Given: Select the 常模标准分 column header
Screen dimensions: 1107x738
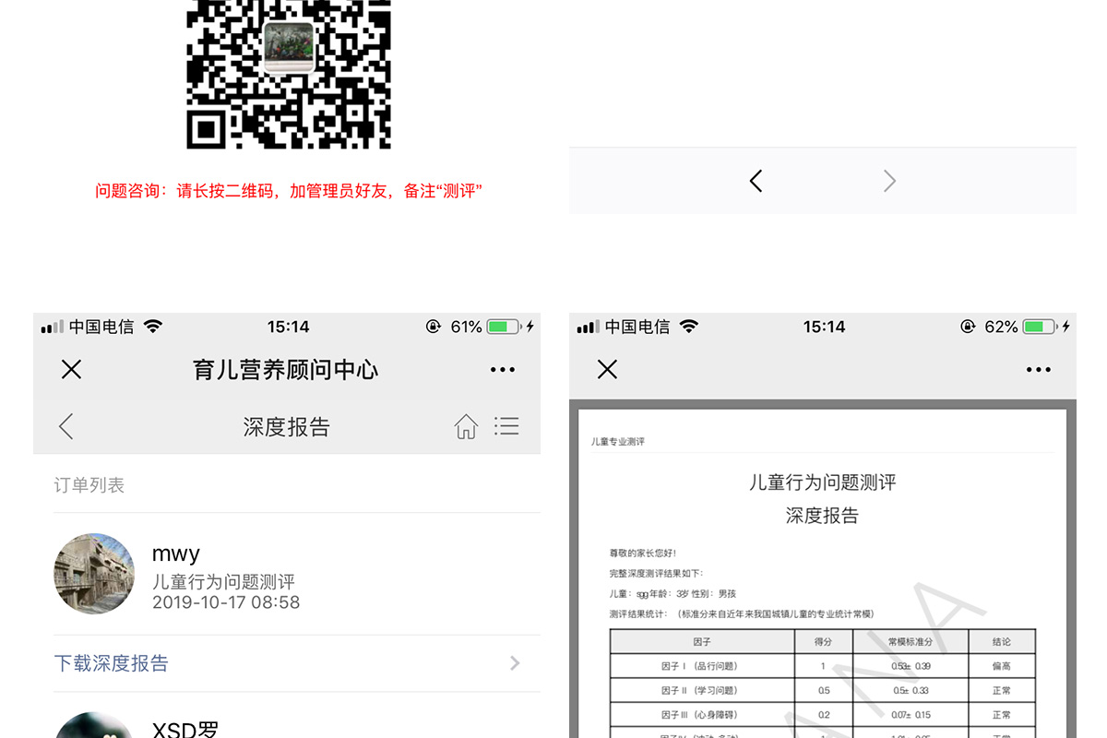Looking at the screenshot, I should [911, 642].
